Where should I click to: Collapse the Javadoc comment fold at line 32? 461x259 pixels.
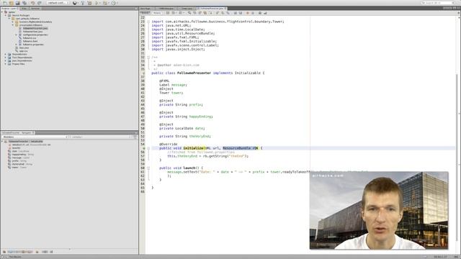coord(148,58)
